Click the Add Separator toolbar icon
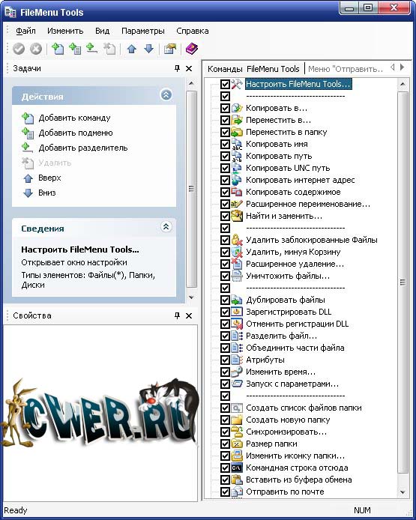 tap(92, 49)
